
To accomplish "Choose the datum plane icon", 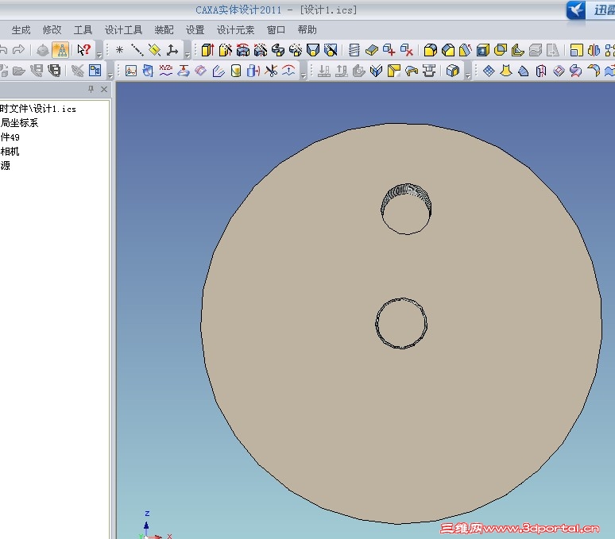I will tap(154, 50).
